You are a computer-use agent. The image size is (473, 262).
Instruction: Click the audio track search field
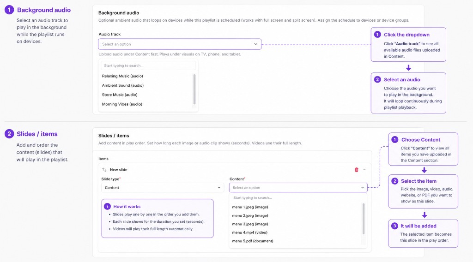148,65
